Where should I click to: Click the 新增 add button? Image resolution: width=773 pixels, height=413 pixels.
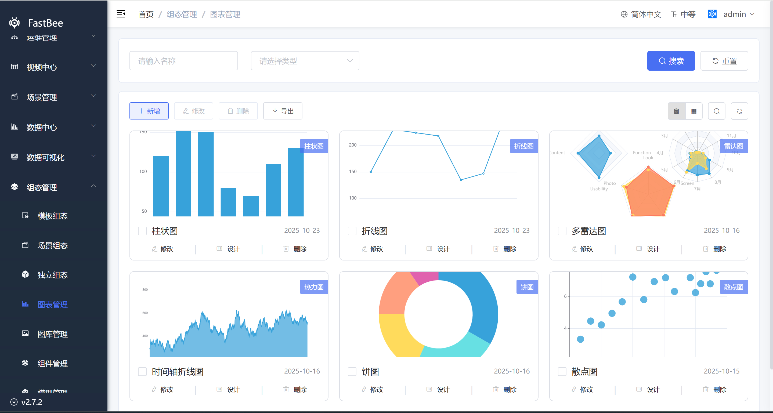(149, 111)
